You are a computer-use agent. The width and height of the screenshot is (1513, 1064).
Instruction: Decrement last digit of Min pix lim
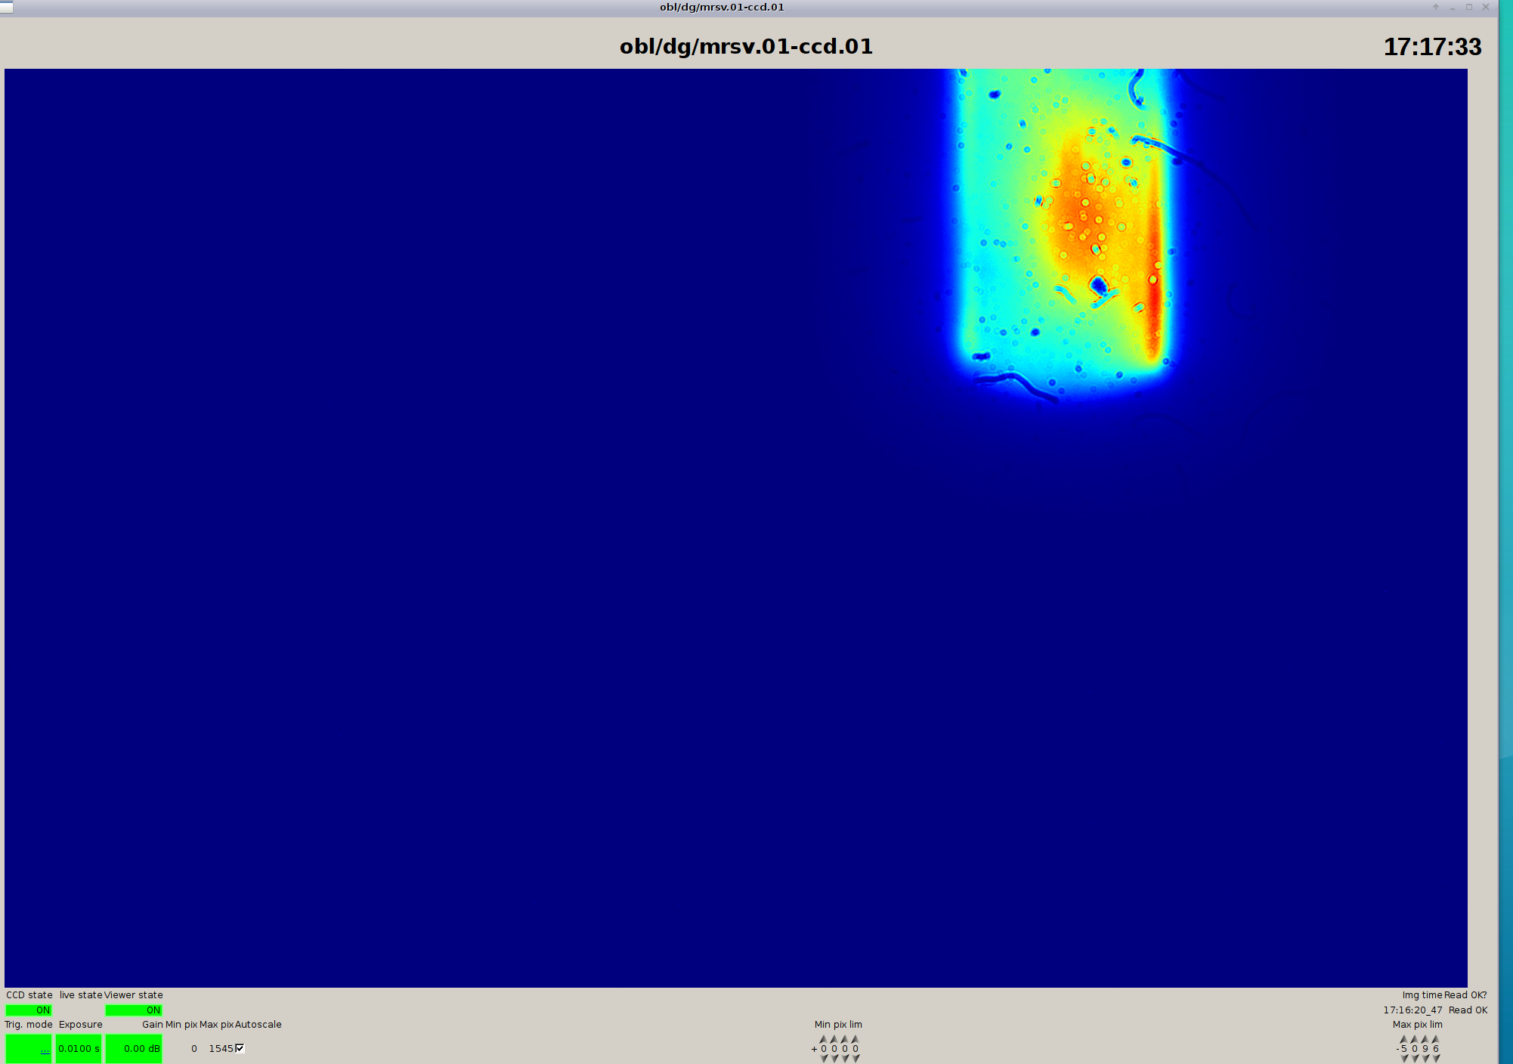click(x=856, y=1059)
